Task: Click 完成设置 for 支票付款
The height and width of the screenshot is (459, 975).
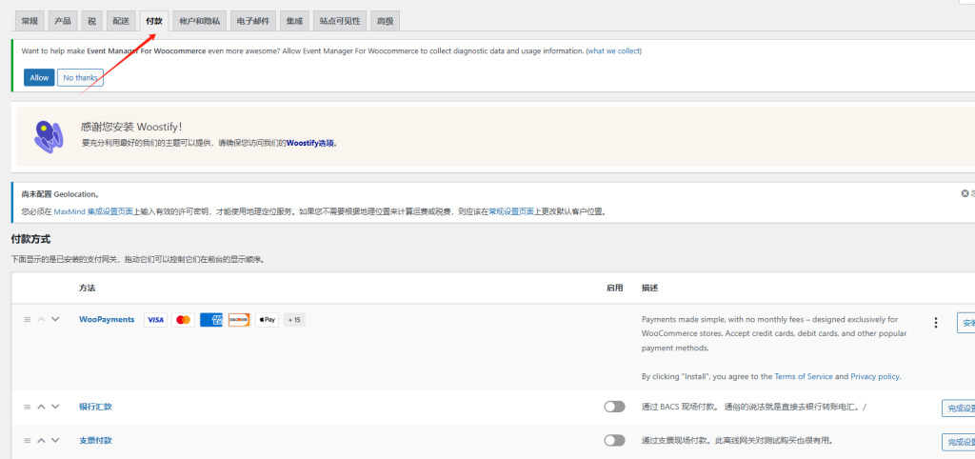Action: tap(958, 442)
